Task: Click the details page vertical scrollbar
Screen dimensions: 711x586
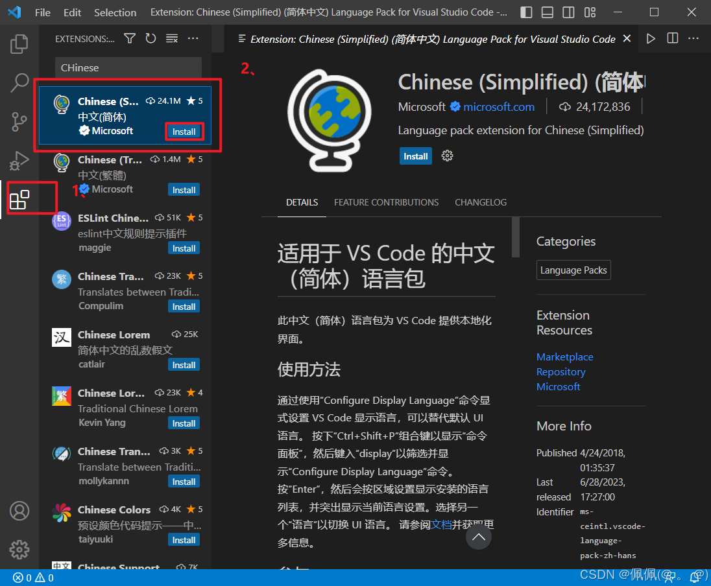Action: (516, 237)
